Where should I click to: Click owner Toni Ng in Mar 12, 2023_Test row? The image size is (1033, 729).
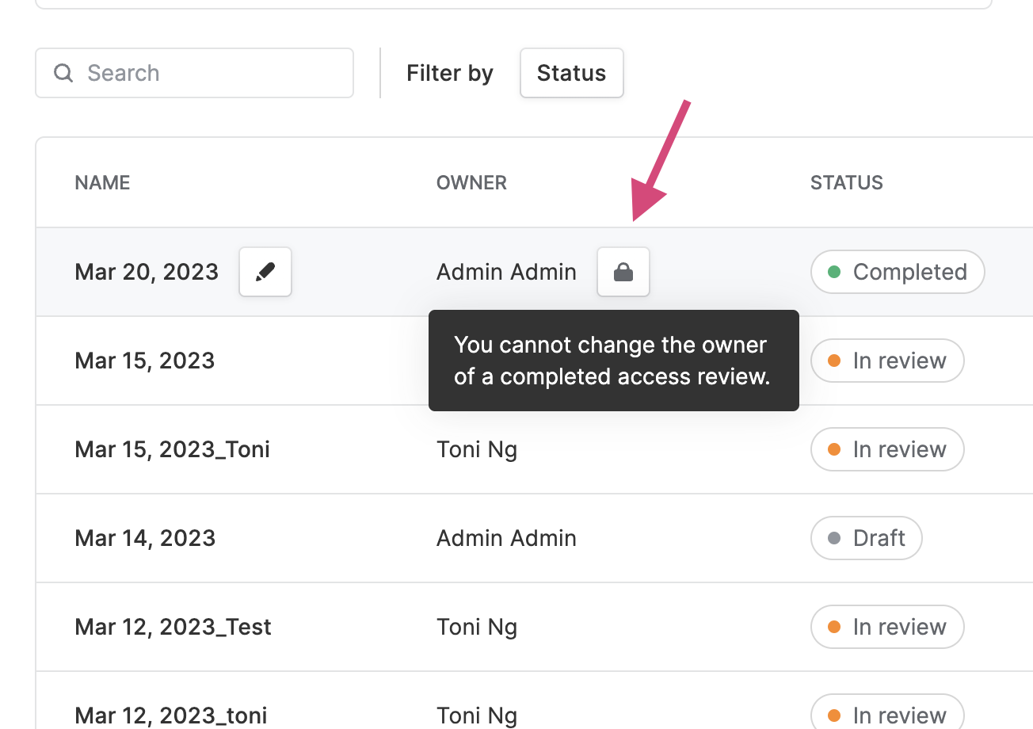pyautogui.click(x=477, y=627)
